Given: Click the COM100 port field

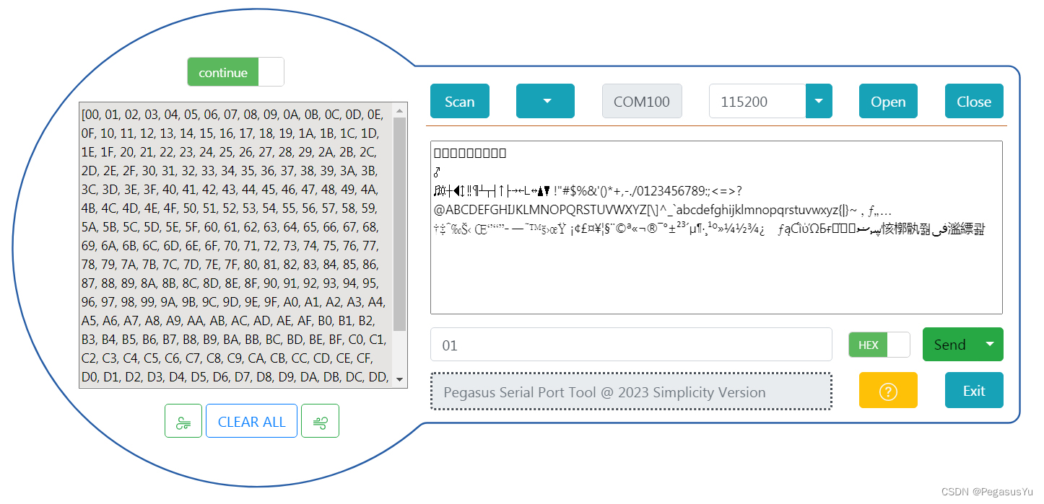Looking at the screenshot, I should click(642, 101).
